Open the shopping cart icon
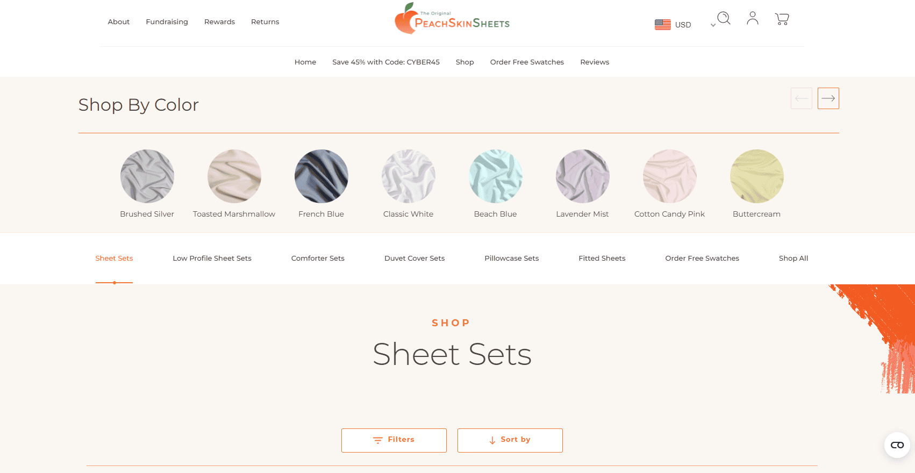The height and width of the screenshot is (473, 915). pos(782,19)
